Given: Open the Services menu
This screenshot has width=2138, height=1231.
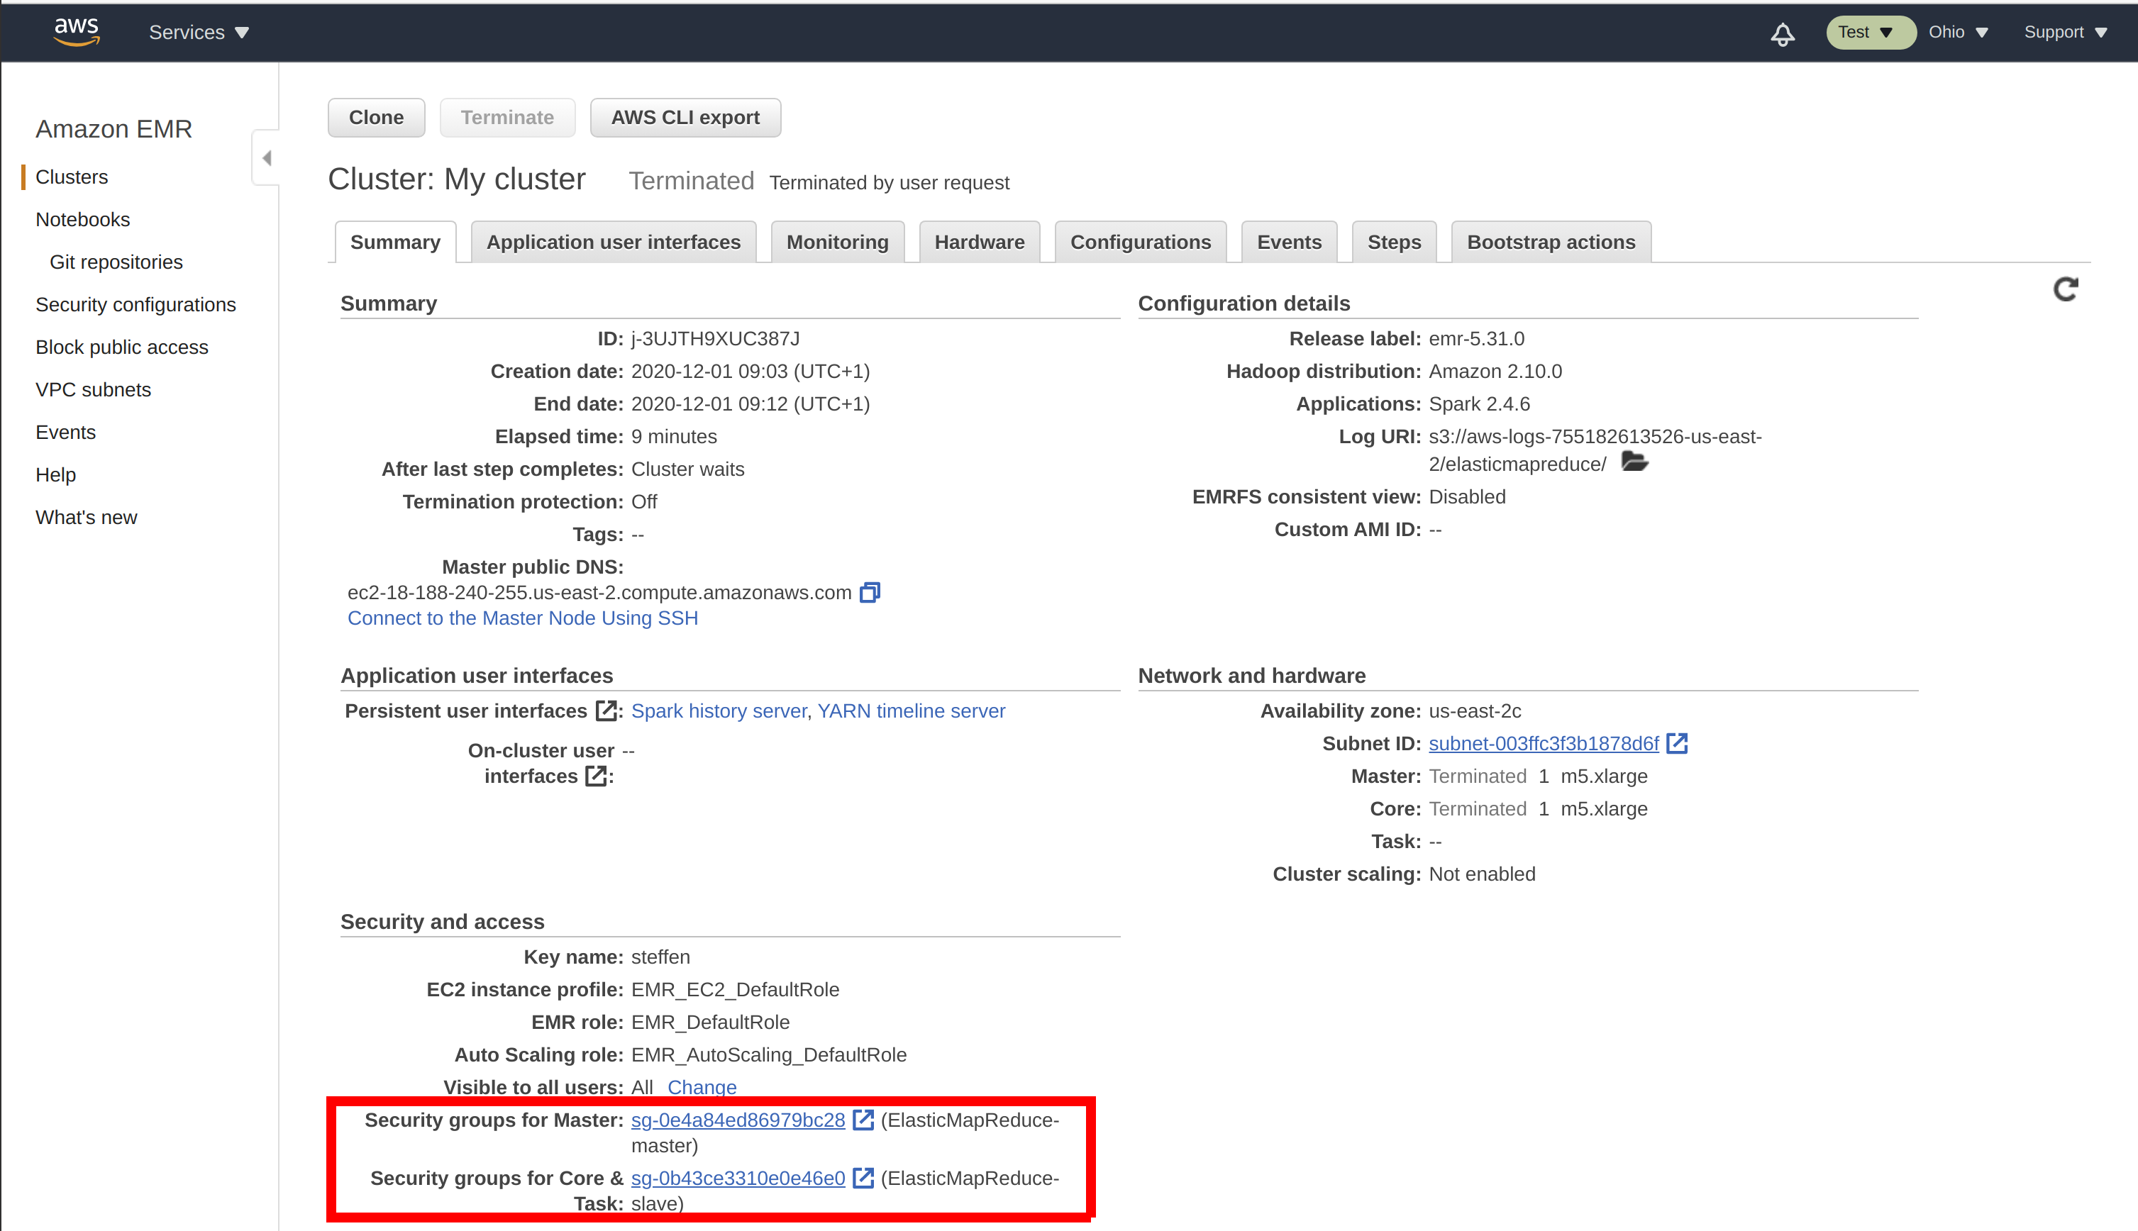Looking at the screenshot, I should [198, 32].
